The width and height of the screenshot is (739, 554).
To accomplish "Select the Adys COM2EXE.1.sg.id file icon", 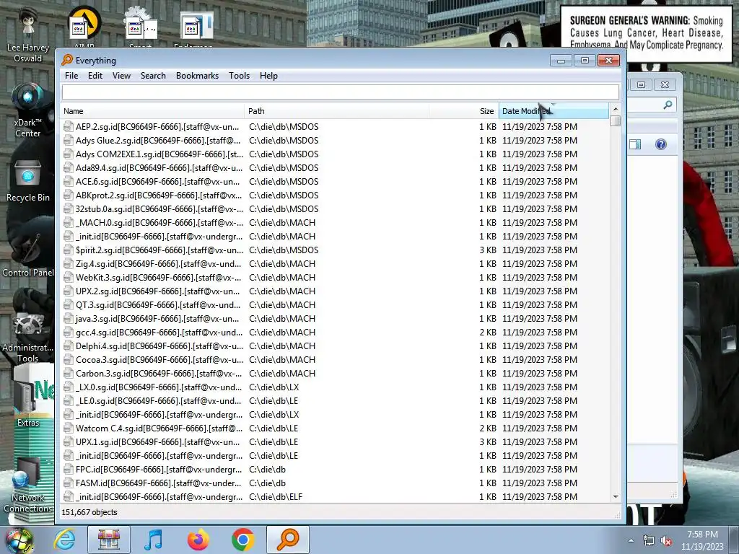I will [69, 154].
